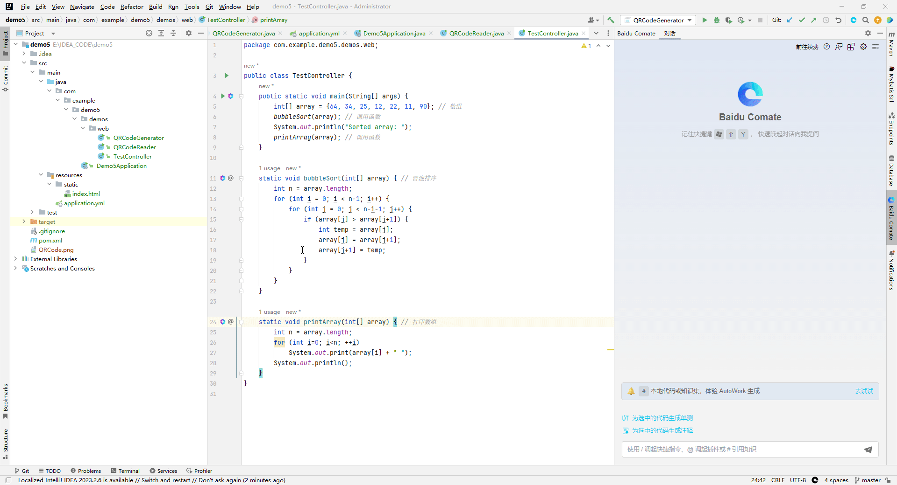Send the Comate message with the paper plane icon
Viewport: 897px width, 485px height.
(868, 450)
